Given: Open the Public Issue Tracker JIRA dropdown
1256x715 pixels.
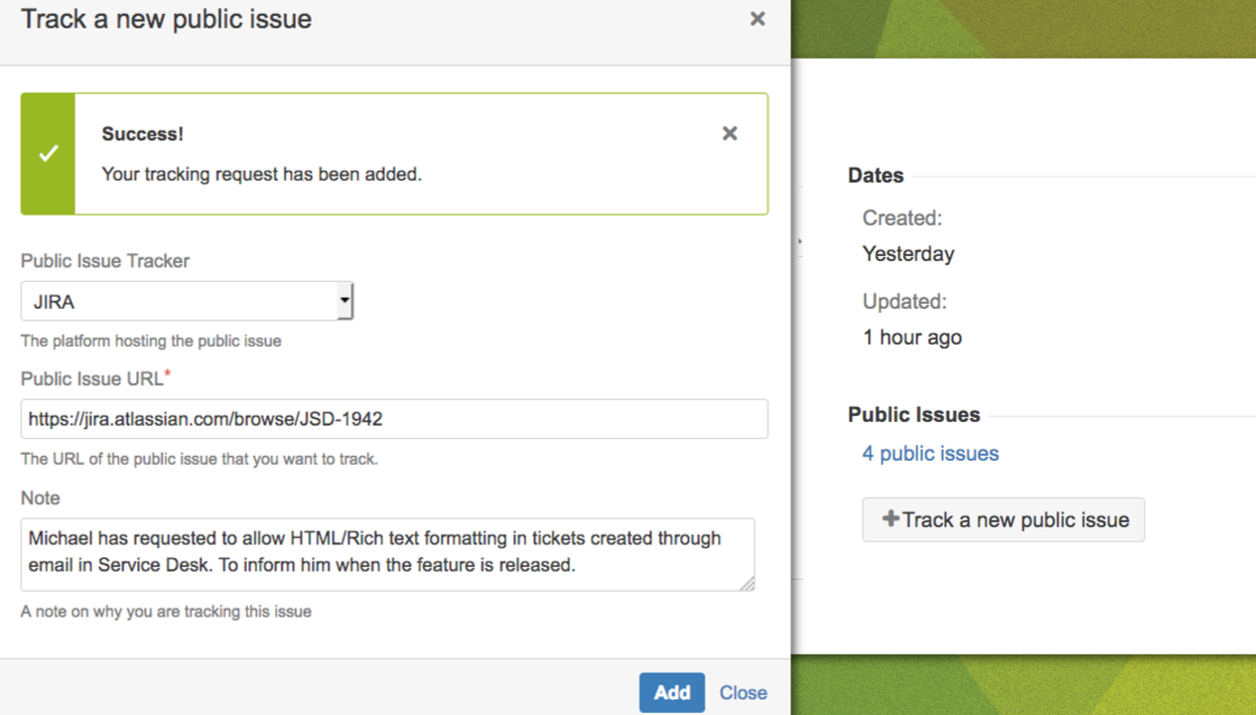Looking at the screenshot, I should coord(187,301).
